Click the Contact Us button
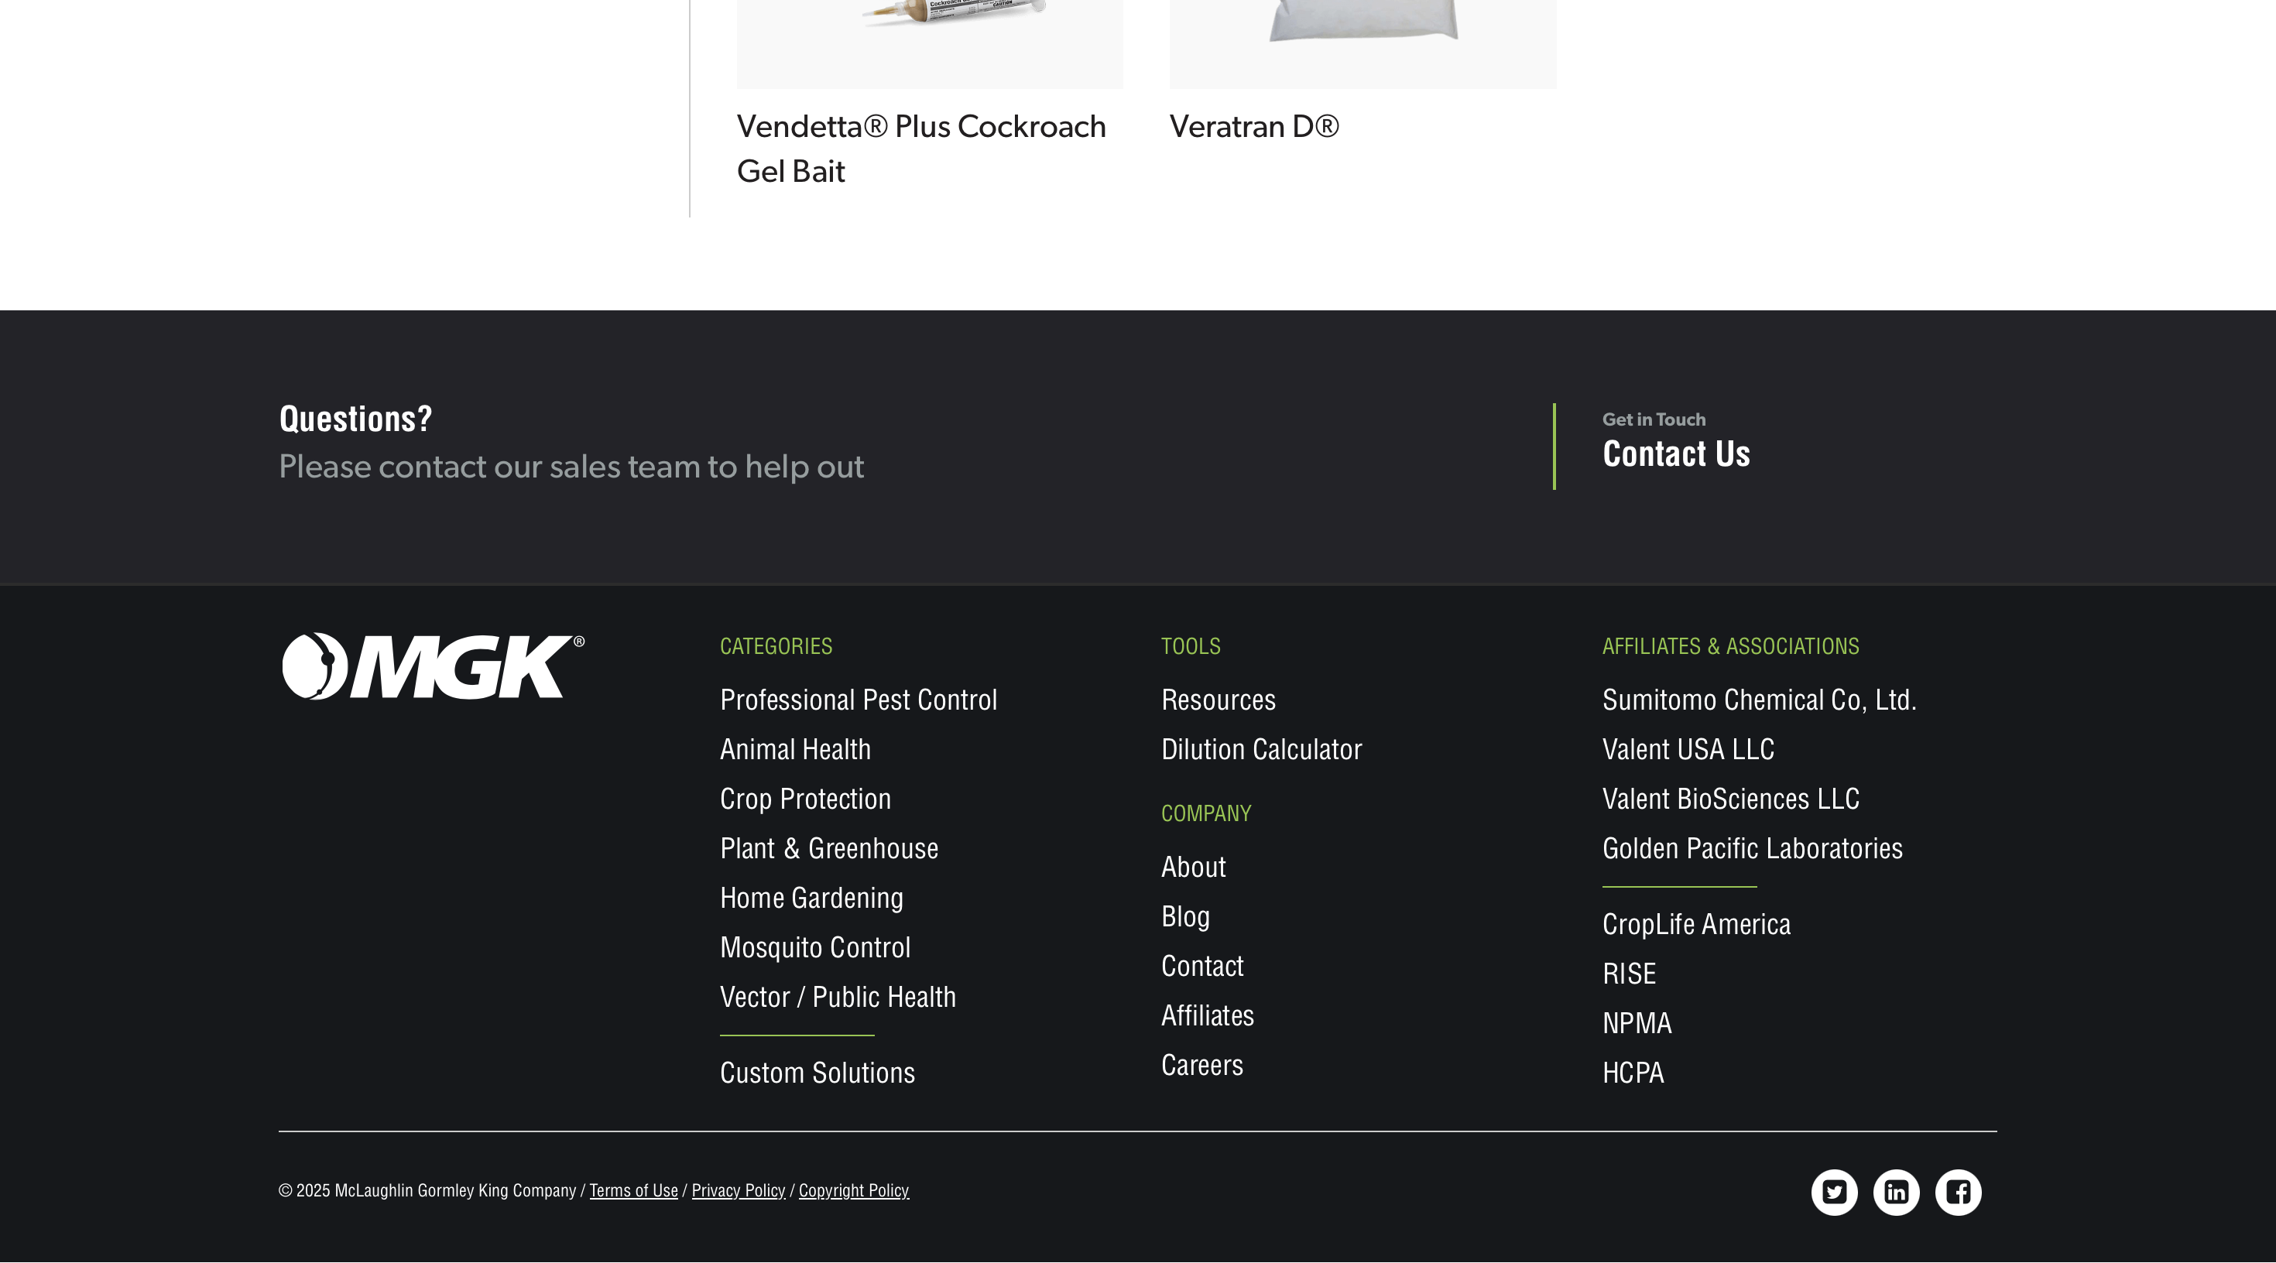The height and width of the screenshot is (1263, 2276). [1676, 454]
